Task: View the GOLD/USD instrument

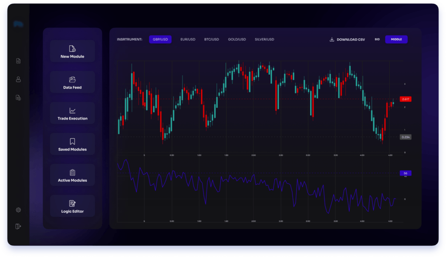Action: point(237,39)
